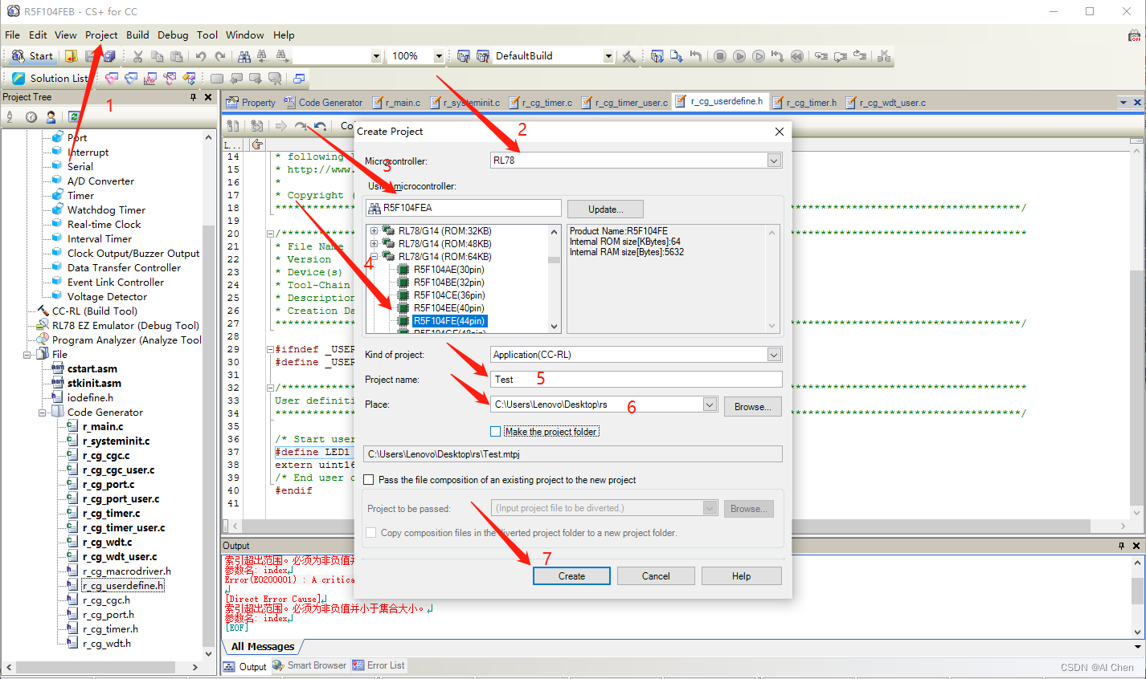Image resolution: width=1146 pixels, height=679 pixels.
Task: Click the Help button in dialog
Action: tap(741, 576)
